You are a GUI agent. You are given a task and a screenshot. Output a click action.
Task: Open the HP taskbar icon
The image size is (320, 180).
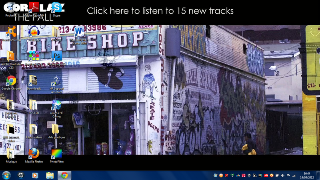click(21, 175)
